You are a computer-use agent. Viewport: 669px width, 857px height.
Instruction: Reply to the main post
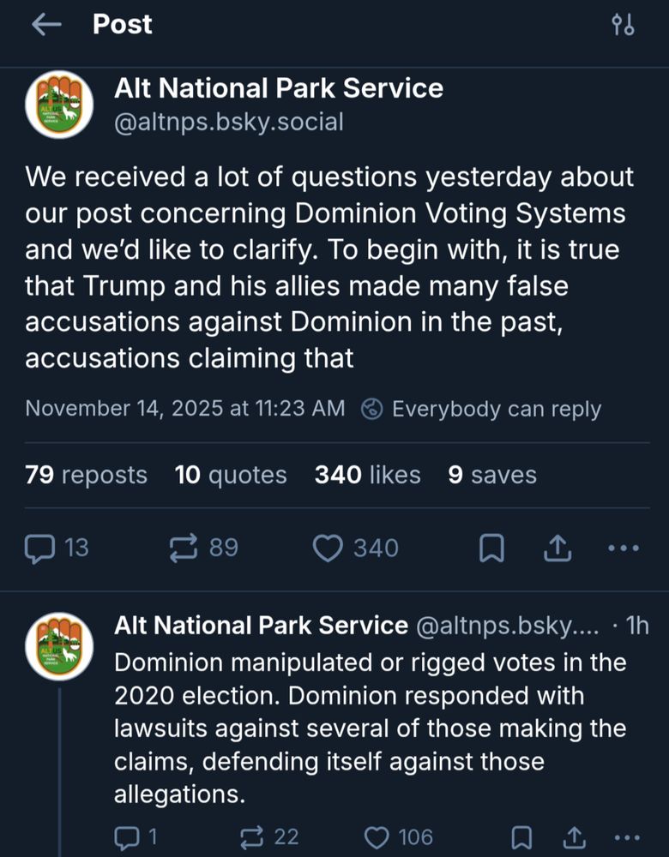coord(40,548)
